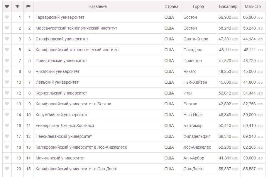Sort table by Магистр column header
The width and height of the screenshot is (269, 177).
(253, 6)
